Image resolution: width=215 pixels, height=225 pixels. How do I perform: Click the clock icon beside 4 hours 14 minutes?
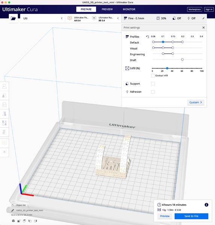click(159, 205)
